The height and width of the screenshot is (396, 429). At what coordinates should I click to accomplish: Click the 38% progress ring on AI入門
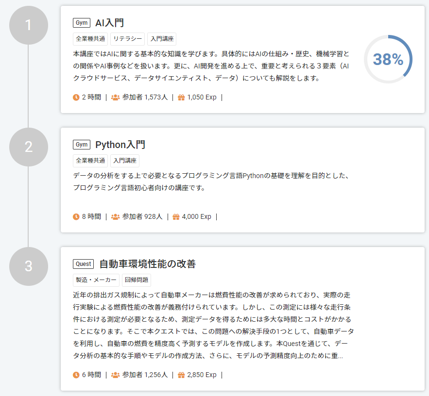[x=388, y=59]
